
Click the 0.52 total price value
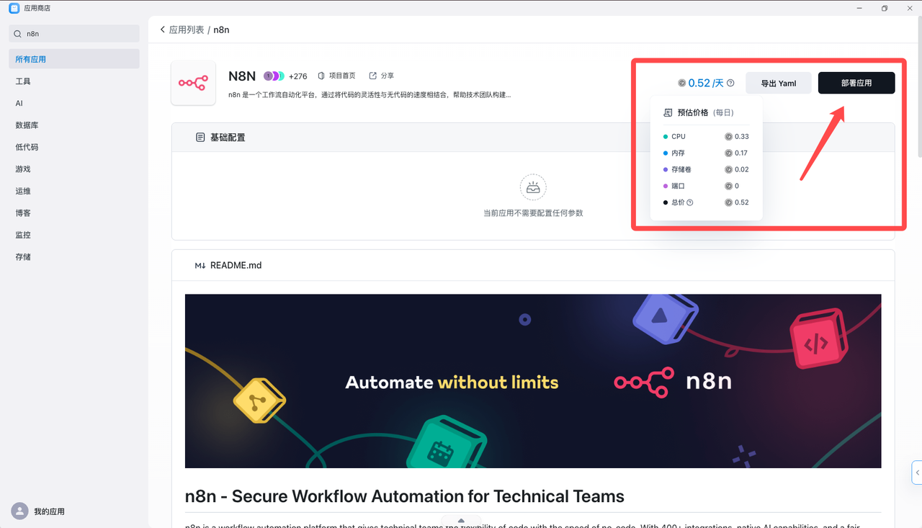[742, 202]
